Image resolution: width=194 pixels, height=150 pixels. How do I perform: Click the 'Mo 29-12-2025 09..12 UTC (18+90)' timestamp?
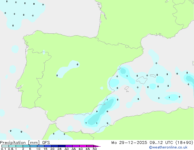pyautogui.click(x=152, y=143)
